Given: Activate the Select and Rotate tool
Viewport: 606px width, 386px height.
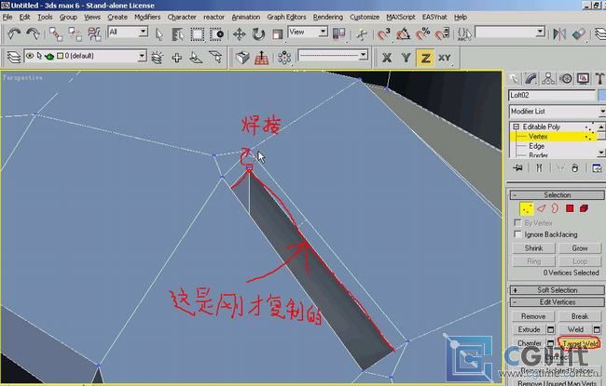Looking at the screenshot, I should pos(258,33).
